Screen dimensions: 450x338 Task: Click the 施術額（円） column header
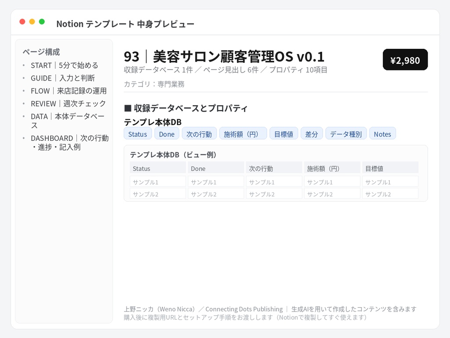tap(332, 168)
